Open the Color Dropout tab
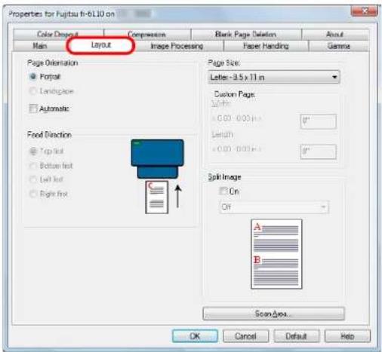382x352 pixels. click(x=58, y=34)
